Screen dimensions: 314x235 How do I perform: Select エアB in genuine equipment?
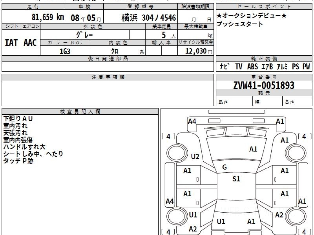click(267, 67)
